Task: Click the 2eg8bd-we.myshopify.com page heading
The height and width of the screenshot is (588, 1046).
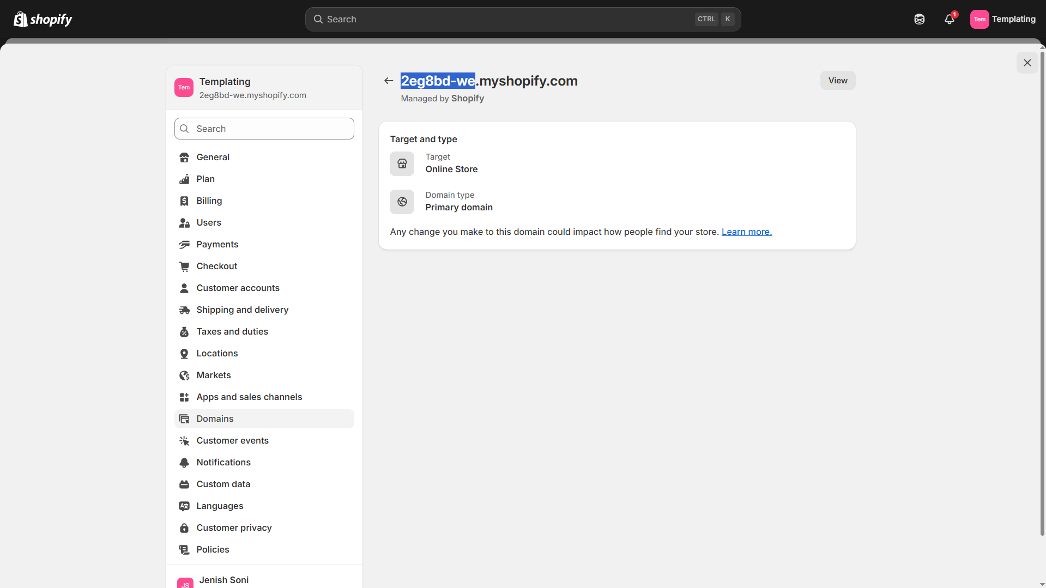Action: tap(489, 81)
